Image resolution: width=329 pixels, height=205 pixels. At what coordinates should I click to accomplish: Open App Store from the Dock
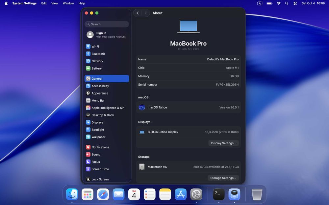pos(181,194)
